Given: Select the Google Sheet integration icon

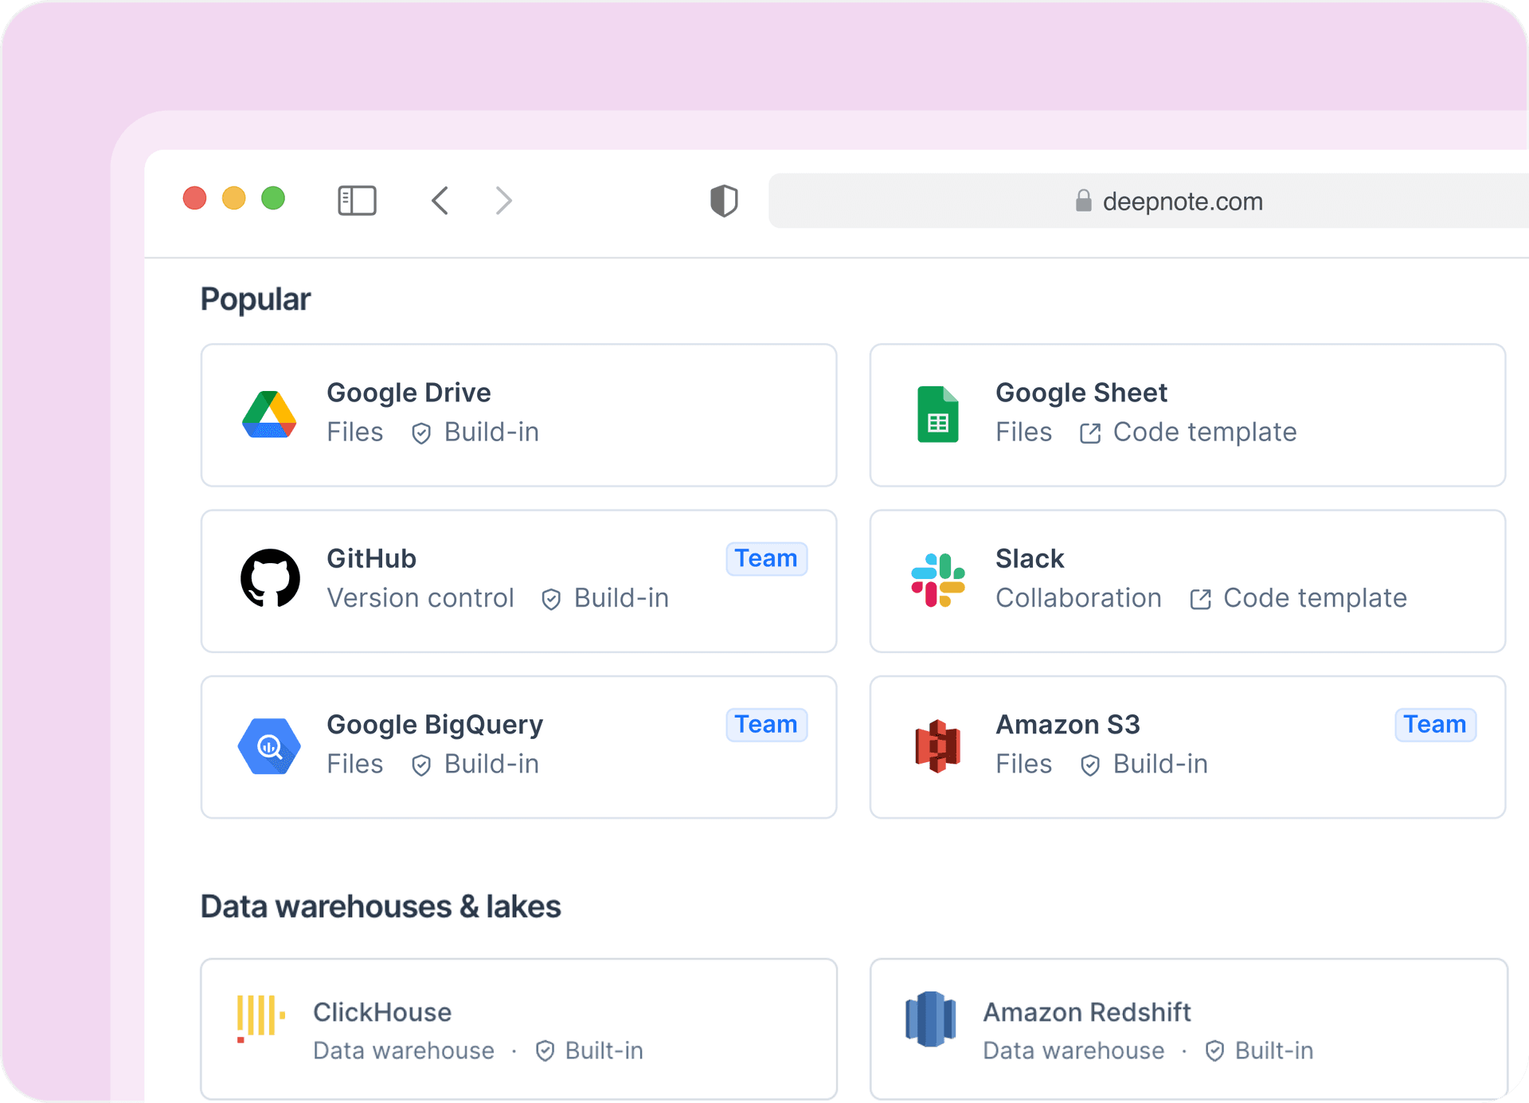Looking at the screenshot, I should point(938,413).
